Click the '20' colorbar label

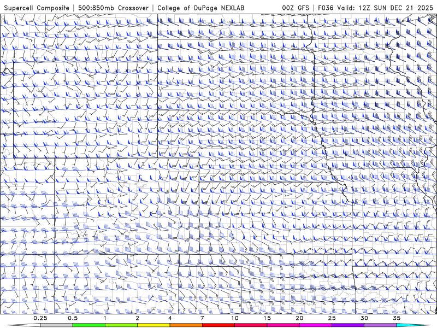pos(299,318)
